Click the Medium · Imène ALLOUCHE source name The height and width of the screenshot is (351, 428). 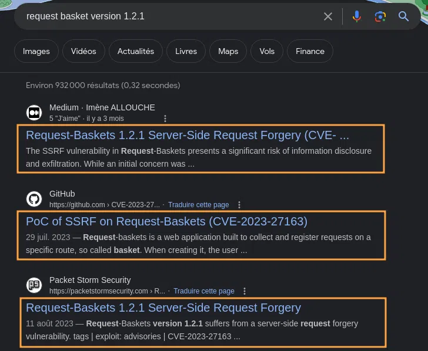pyautogui.click(x=102, y=107)
